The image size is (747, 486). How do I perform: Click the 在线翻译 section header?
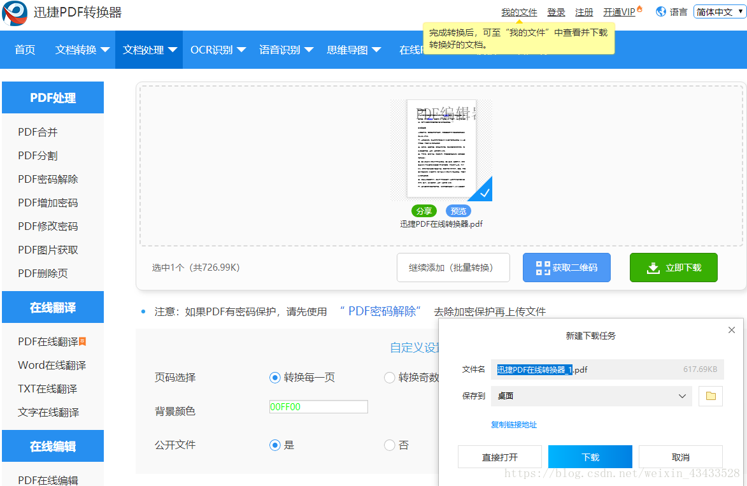(x=53, y=307)
